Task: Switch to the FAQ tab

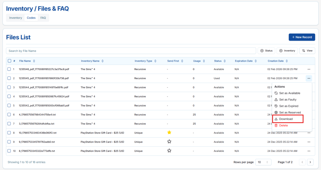Action: pos(43,18)
